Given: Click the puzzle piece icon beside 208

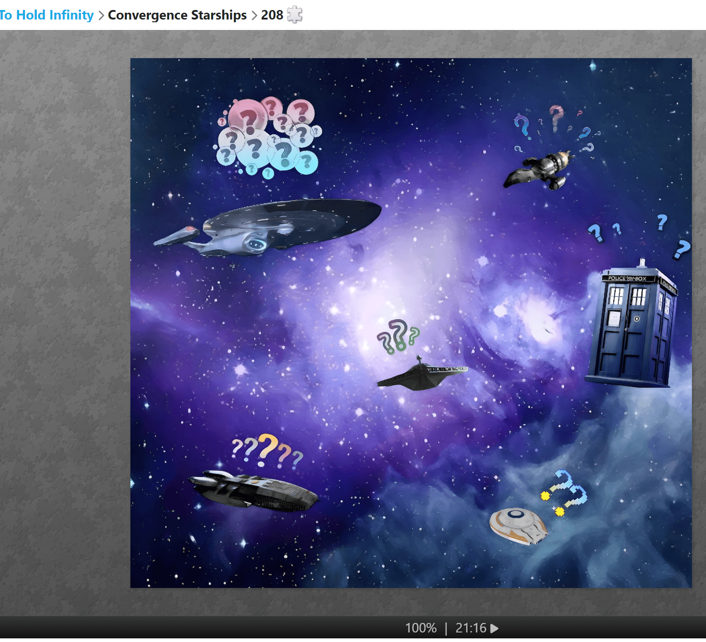Looking at the screenshot, I should pyautogui.click(x=295, y=15).
